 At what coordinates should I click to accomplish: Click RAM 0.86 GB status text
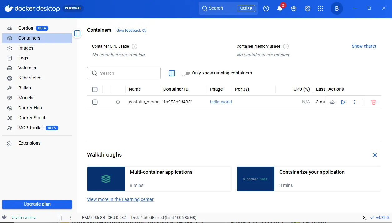point(93,218)
